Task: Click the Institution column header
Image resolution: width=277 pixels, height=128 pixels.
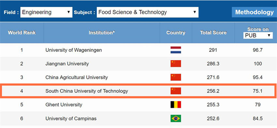Action: (102, 32)
